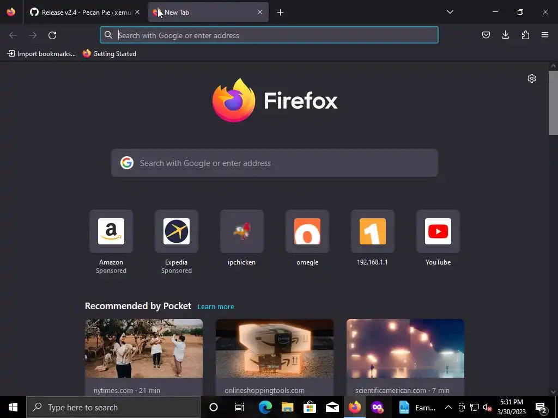Click the Meet Now tray icon
This screenshot has width=558, height=418.
(x=462, y=407)
